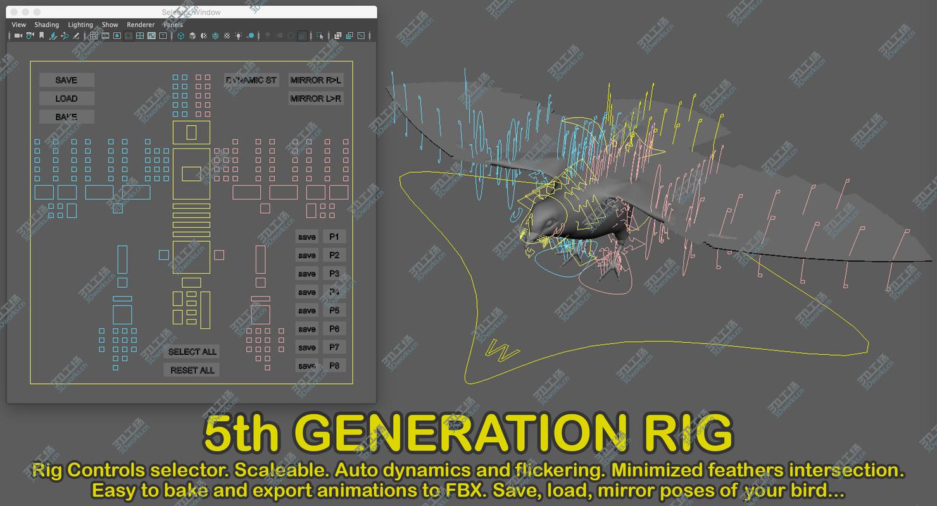This screenshot has height=506, width=937.
Task: Toggle the X-Ray icon
Action: (337, 36)
